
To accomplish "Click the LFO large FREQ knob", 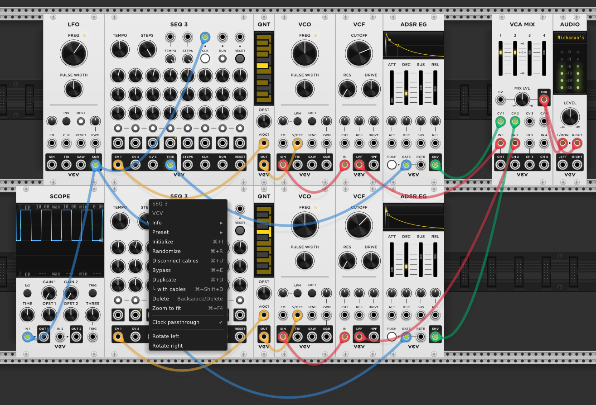I will click(74, 53).
